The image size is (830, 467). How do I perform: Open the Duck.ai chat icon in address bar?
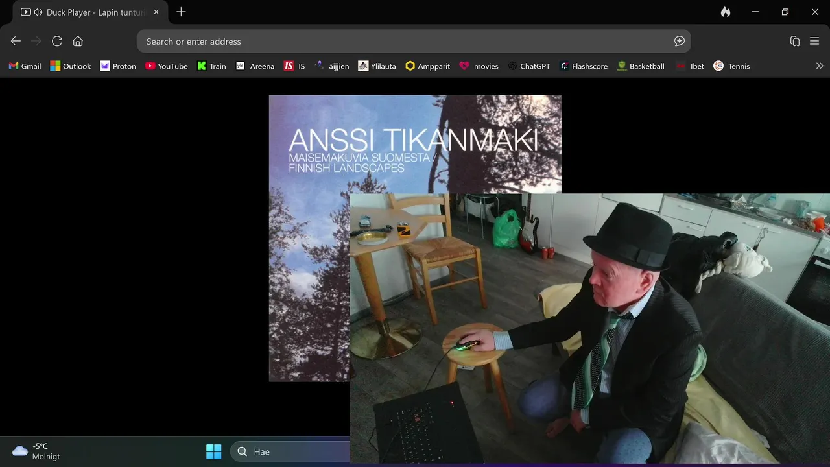point(680,42)
